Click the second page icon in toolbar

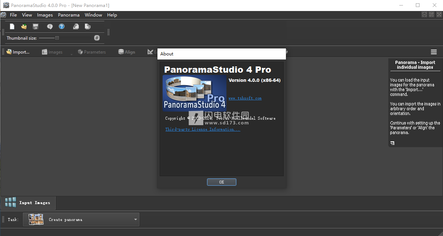coord(88,26)
